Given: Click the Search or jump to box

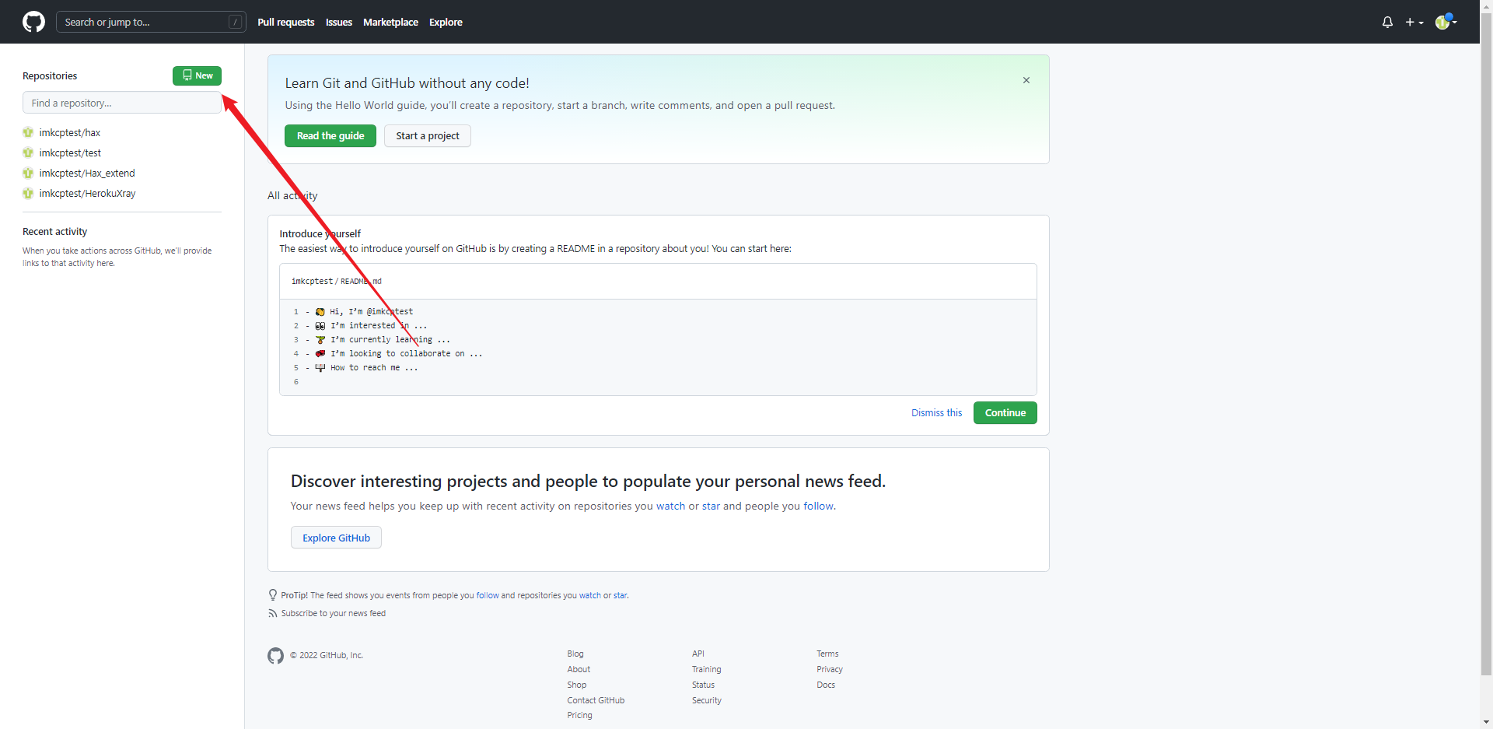Looking at the screenshot, I should pos(144,22).
